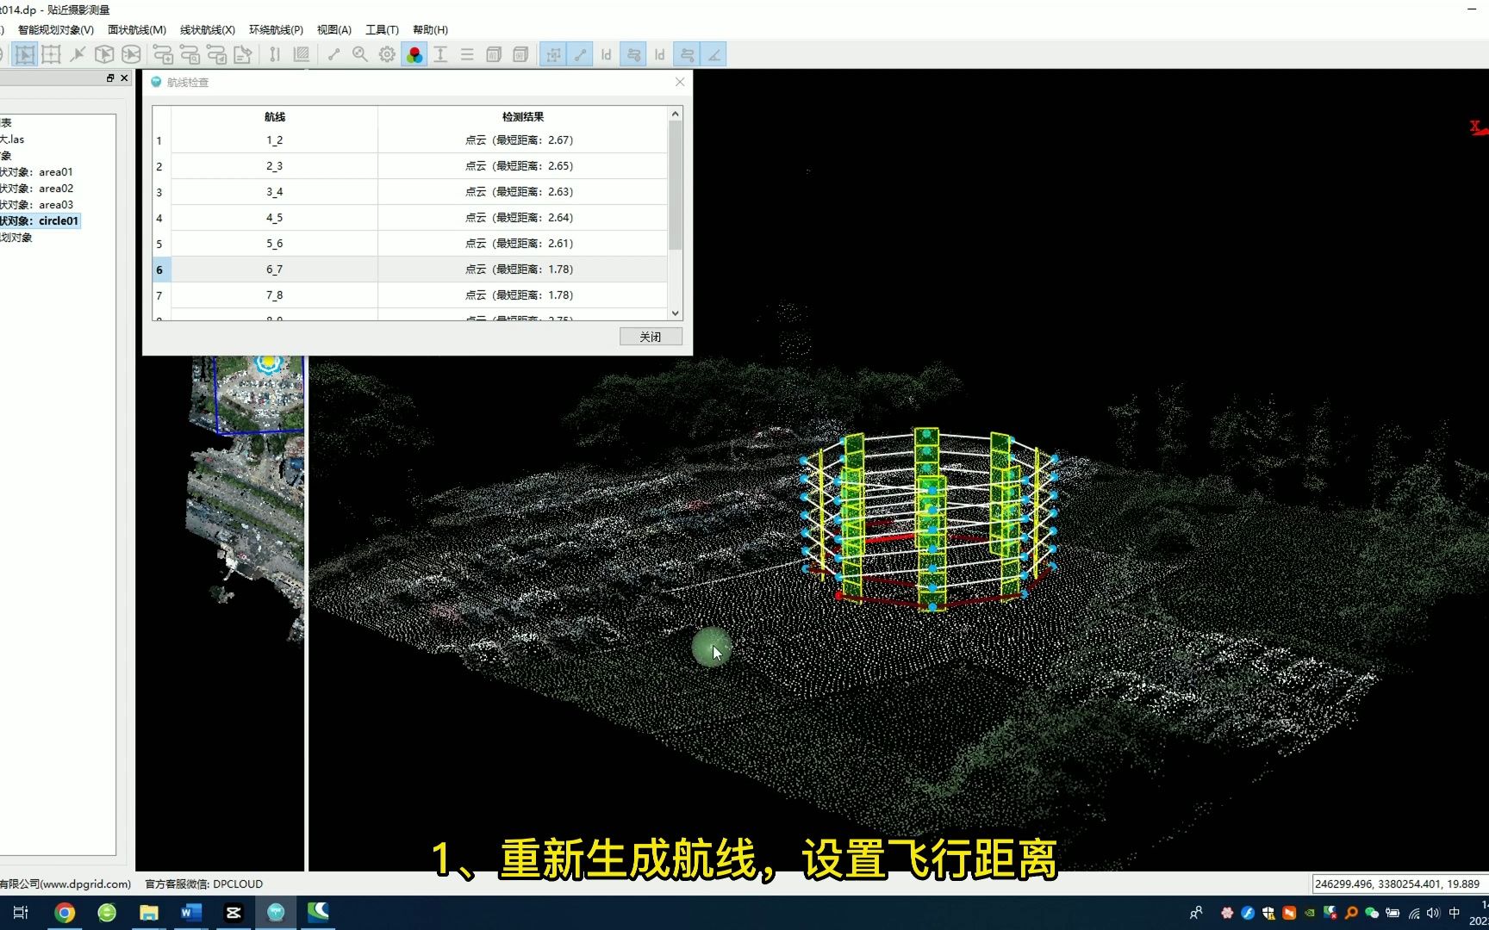The width and height of the screenshot is (1489, 930).
Task: Select route row 4_5 in the table
Action: (x=410, y=218)
